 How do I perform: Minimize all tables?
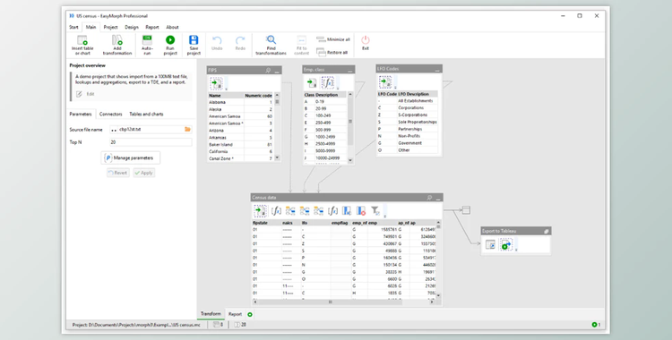click(333, 39)
